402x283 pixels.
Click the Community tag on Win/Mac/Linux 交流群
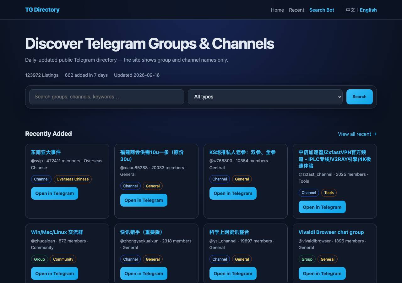click(x=63, y=259)
